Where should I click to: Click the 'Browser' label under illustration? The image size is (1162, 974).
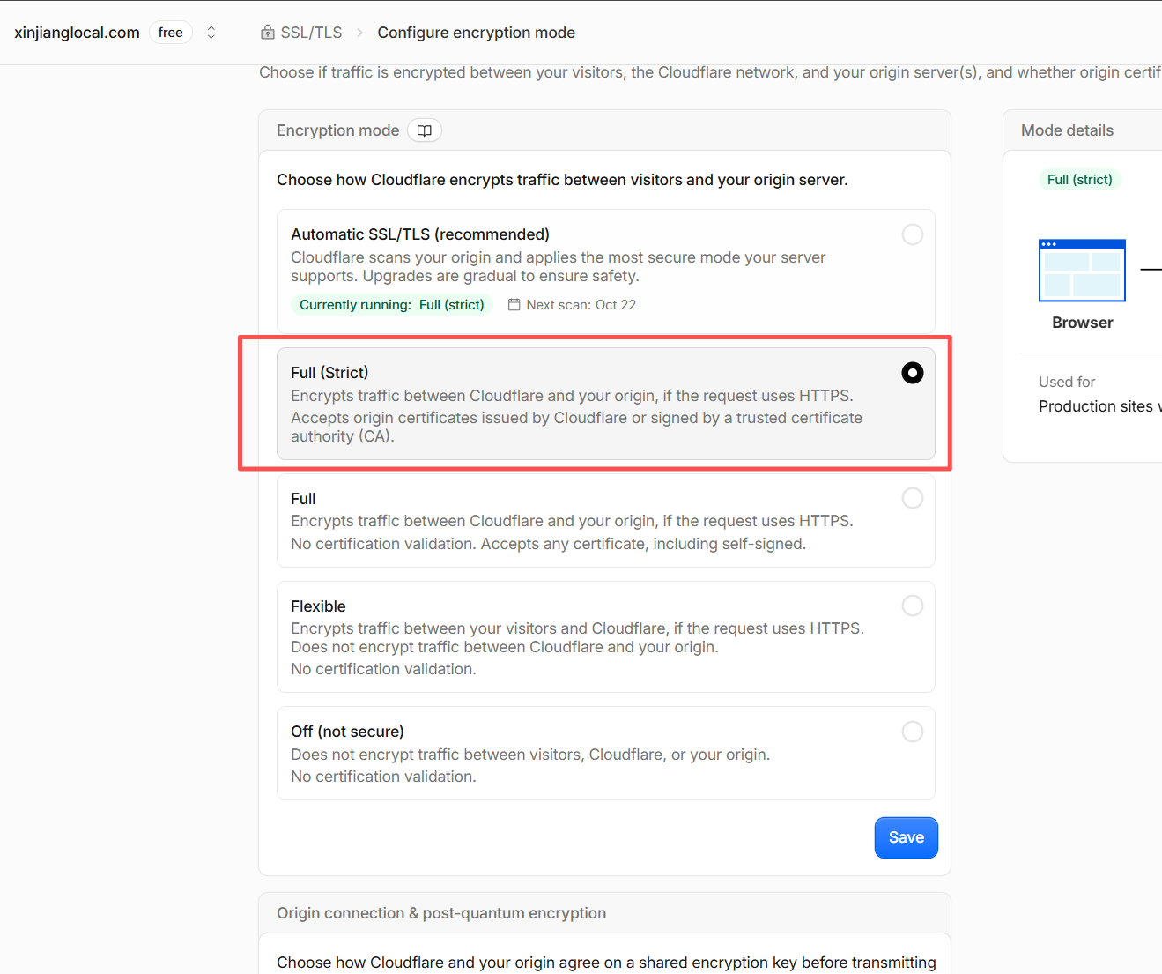1083,323
